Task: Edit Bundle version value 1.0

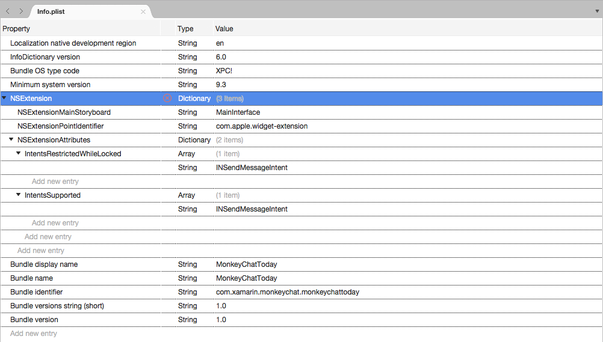Action: [221, 320]
